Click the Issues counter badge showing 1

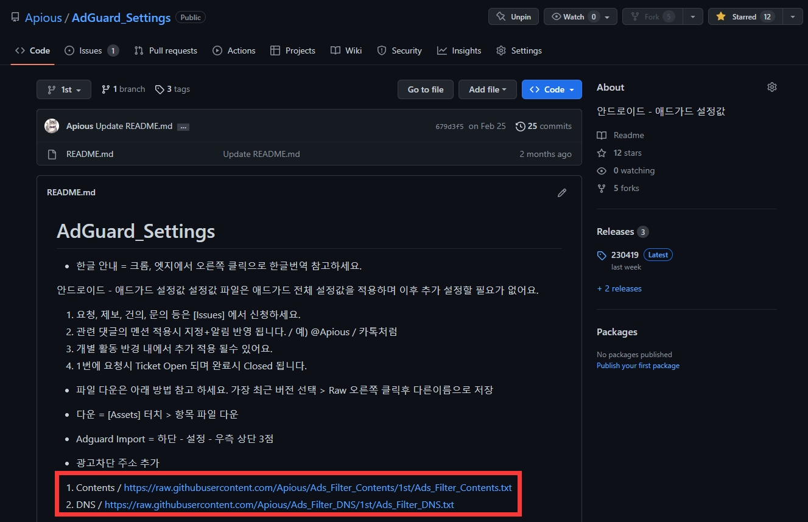(113, 50)
